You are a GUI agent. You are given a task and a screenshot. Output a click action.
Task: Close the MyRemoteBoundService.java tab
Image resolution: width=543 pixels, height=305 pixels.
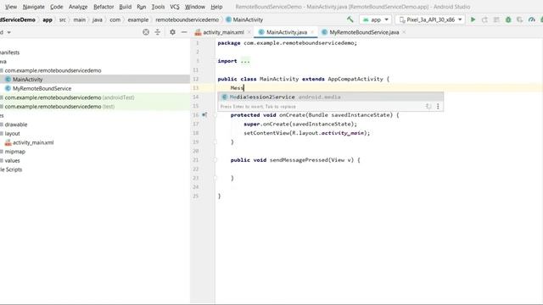(x=404, y=32)
